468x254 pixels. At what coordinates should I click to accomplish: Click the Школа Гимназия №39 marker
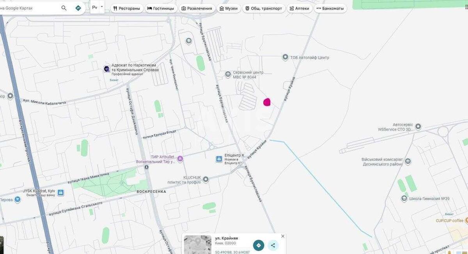tap(404, 199)
